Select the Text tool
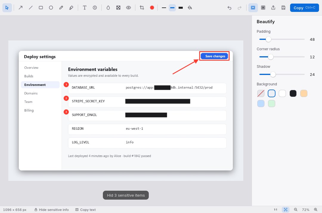The height and width of the screenshot is (213, 322). point(84,8)
